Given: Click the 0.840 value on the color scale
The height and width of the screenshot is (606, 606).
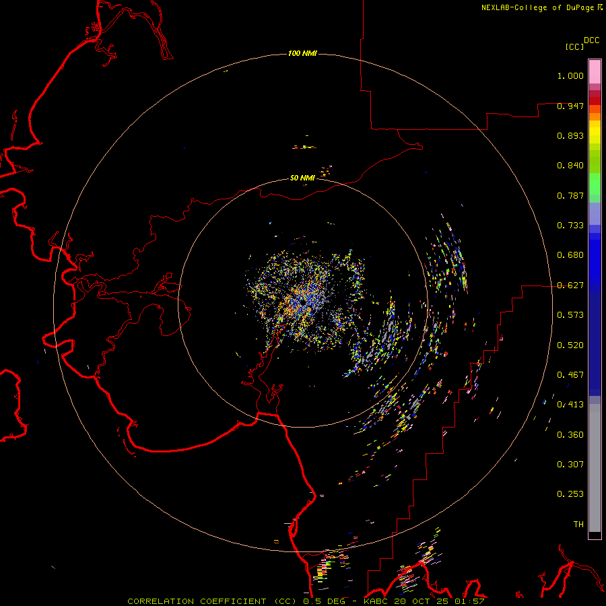Looking at the screenshot, I should (570, 166).
